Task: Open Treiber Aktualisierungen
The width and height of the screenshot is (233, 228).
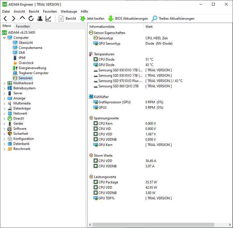Action: click(x=173, y=19)
